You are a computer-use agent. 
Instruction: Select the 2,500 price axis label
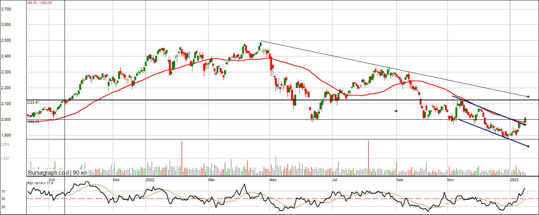tap(6, 41)
